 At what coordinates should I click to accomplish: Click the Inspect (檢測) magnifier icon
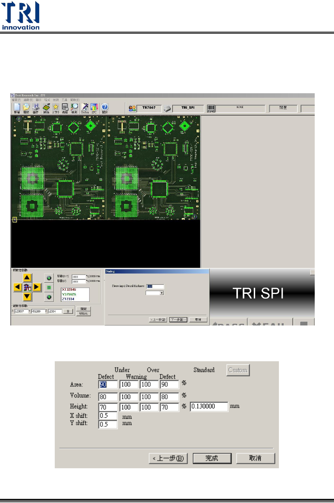point(74,108)
